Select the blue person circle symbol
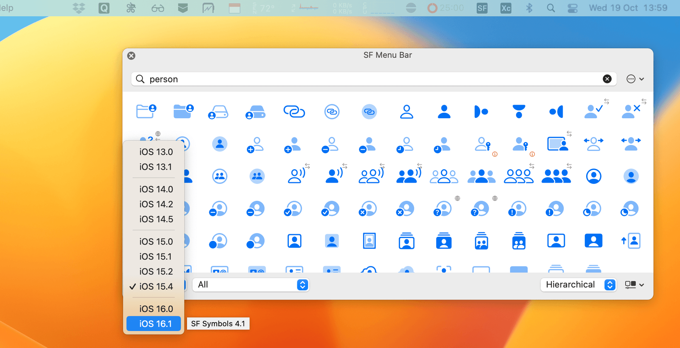This screenshot has width=680, height=348. pyautogui.click(x=594, y=176)
